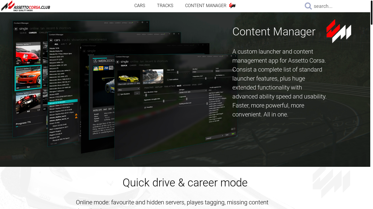Viewport: 373px width, 209px height.
Task: Open tracks section in cars list window
Action: (x=66, y=40)
